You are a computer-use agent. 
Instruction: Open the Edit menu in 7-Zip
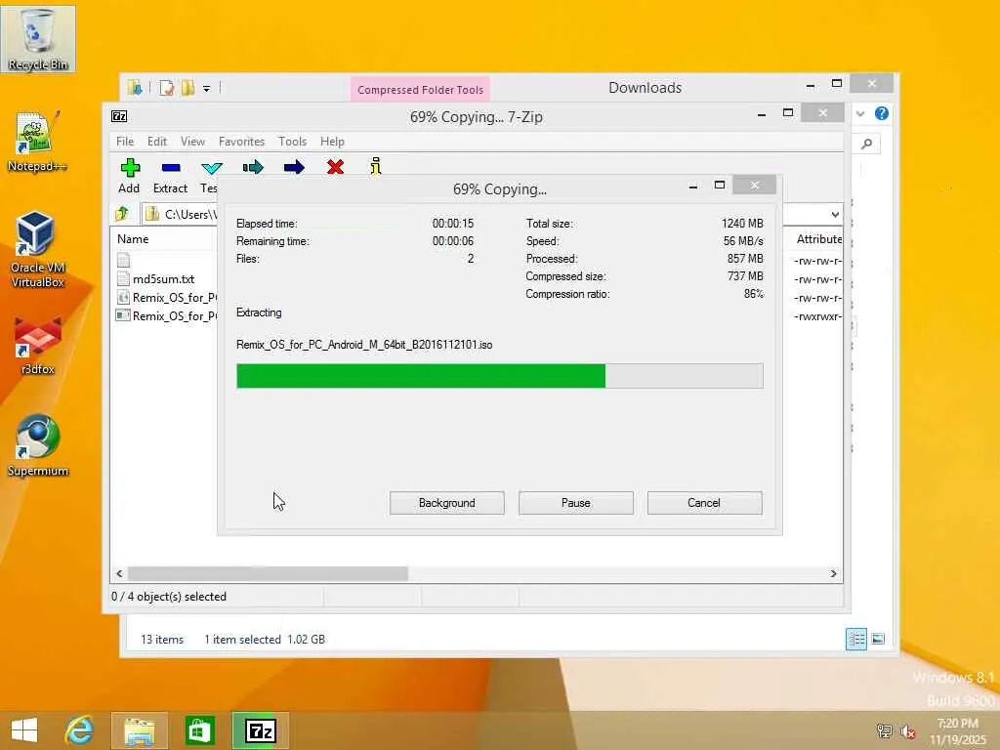pyautogui.click(x=157, y=142)
